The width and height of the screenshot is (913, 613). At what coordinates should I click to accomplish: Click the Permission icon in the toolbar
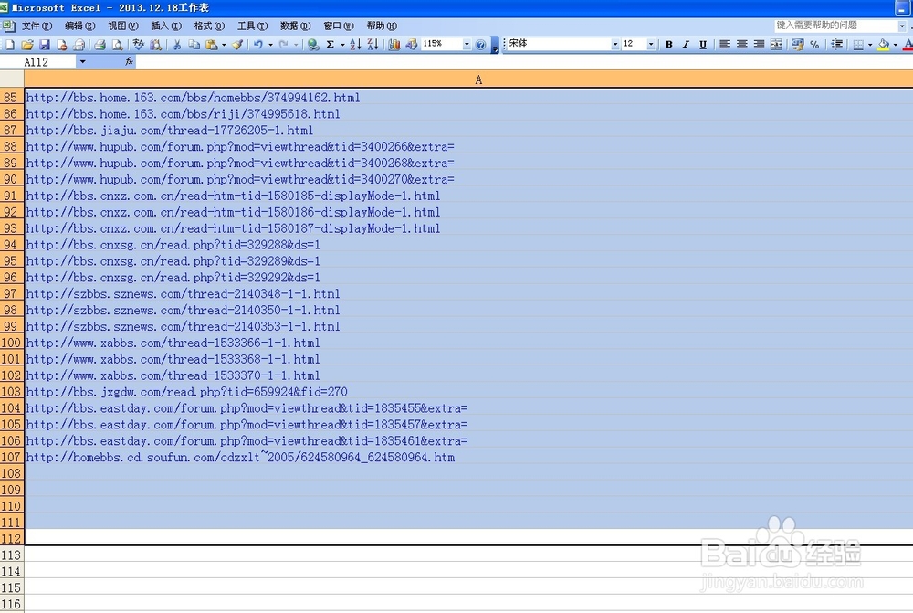tap(62, 44)
